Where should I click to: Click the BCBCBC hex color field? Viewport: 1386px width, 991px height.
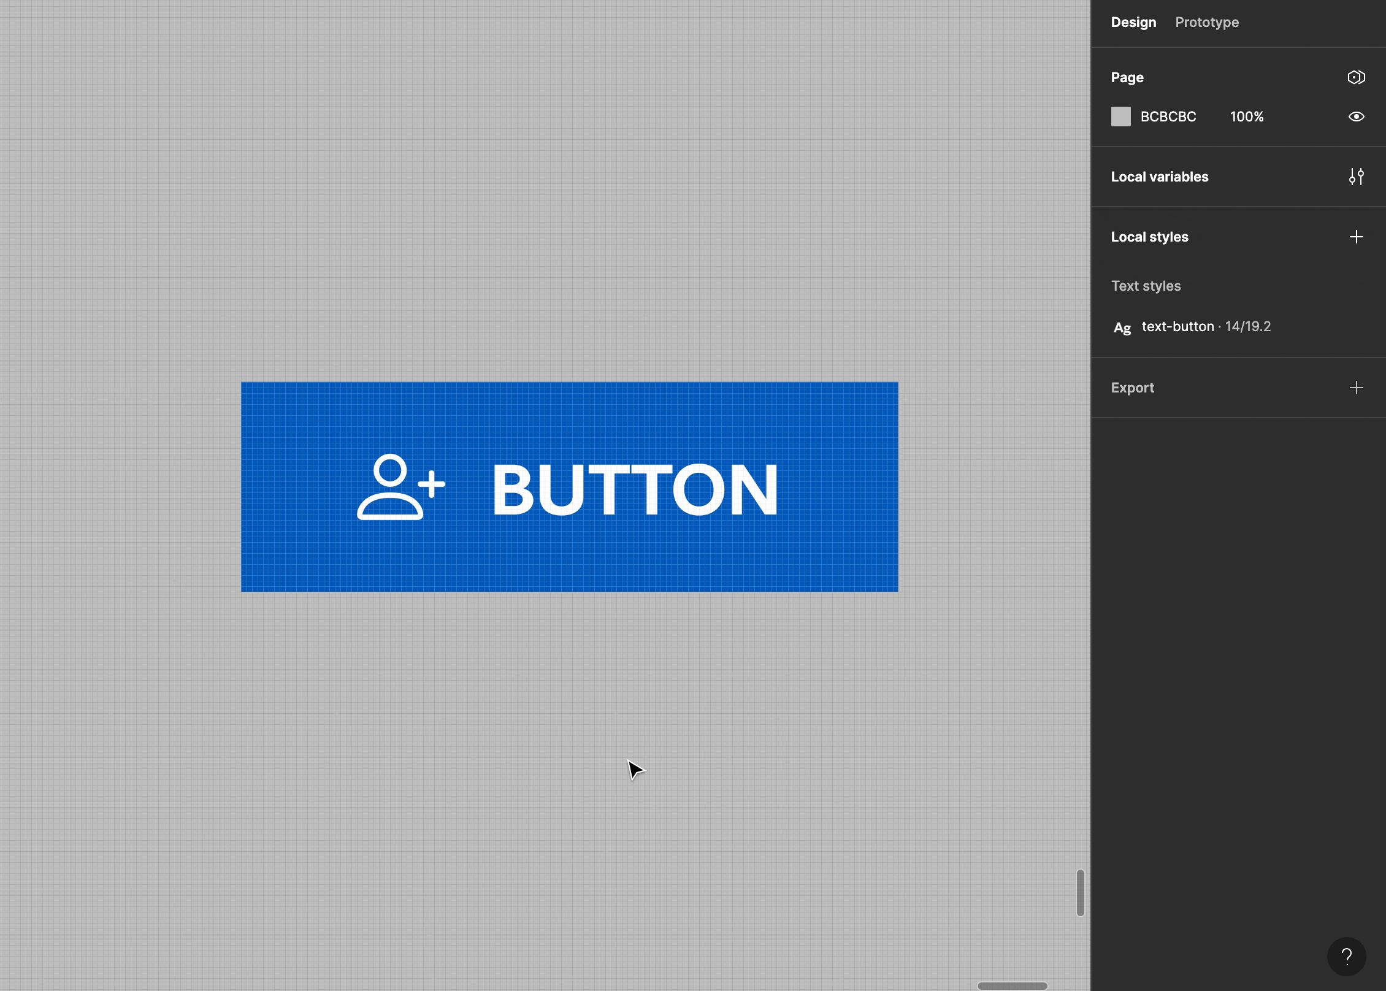click(x=1168, y=117)
